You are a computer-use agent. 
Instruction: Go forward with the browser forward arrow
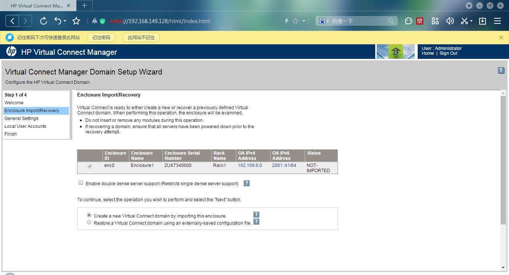[x=25, y=21]
